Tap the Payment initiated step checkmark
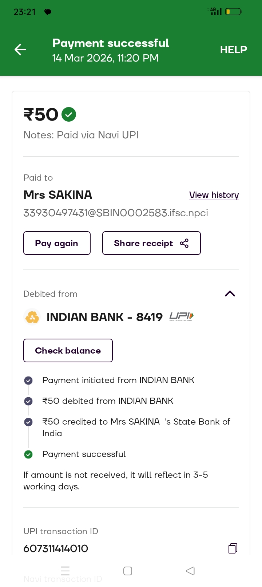Viewport: 262px width, 587px height. tap(28, 381)
